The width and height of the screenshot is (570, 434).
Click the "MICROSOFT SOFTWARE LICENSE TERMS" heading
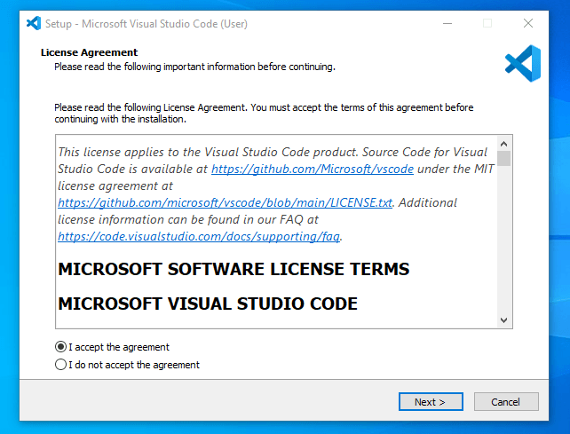tap(234, 269)
